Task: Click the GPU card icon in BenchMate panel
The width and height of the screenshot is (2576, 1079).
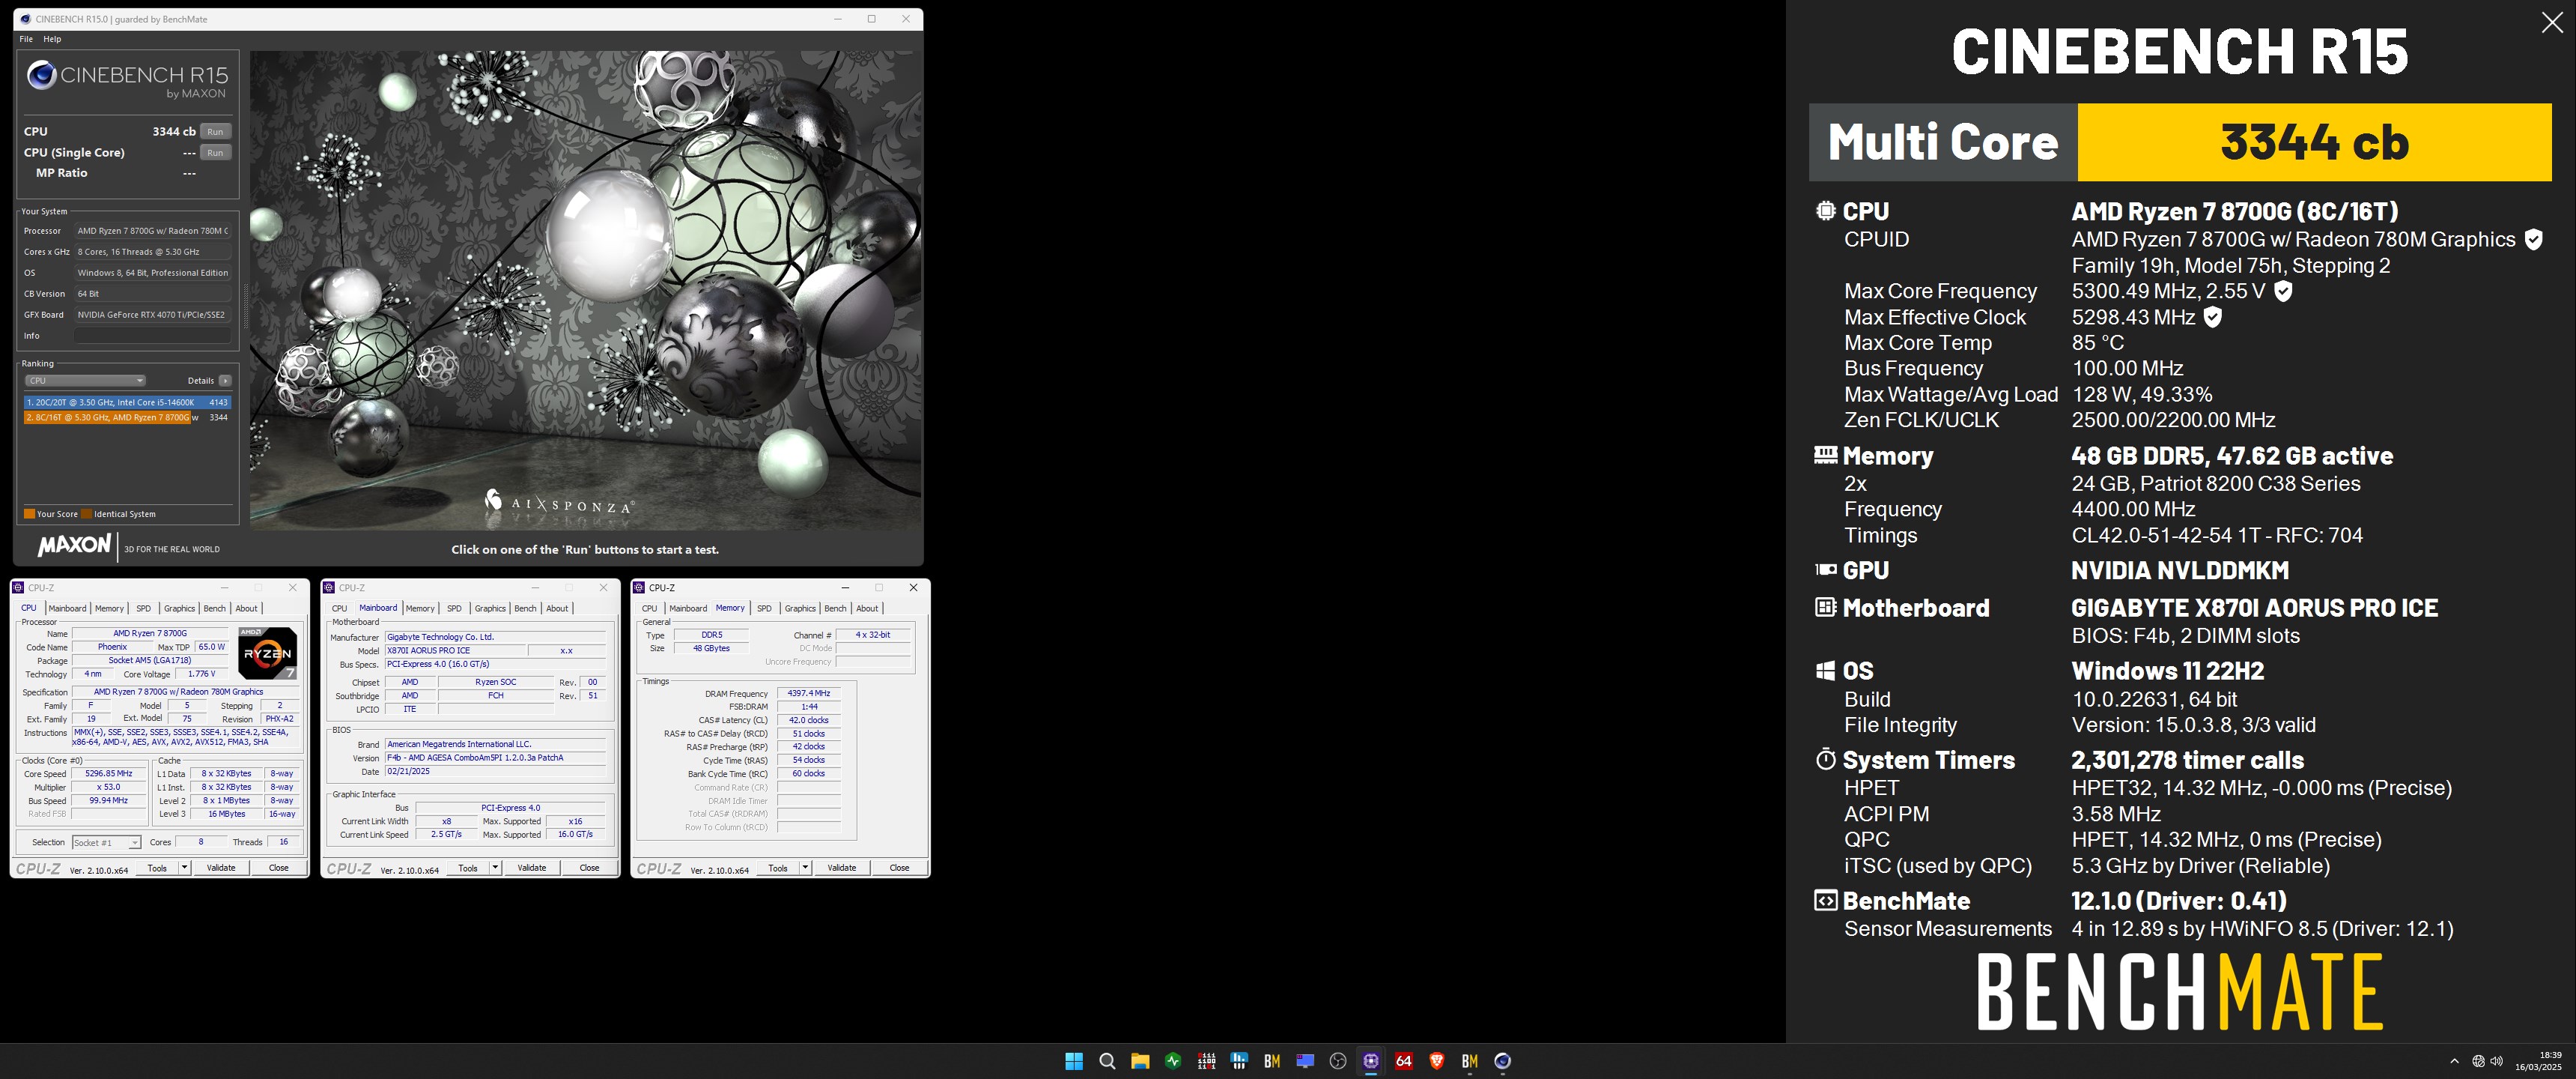Action: pos(1825,569)
